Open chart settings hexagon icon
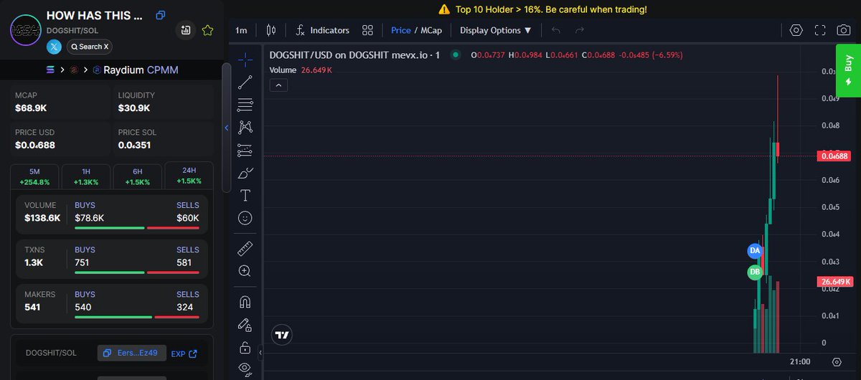 796,30
